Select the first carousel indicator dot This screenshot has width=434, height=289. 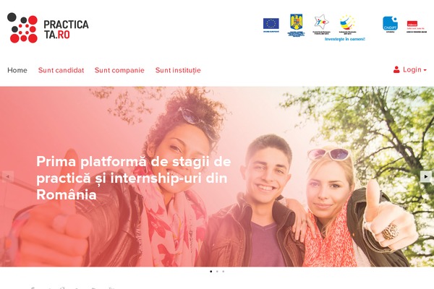tap(211, 272)
